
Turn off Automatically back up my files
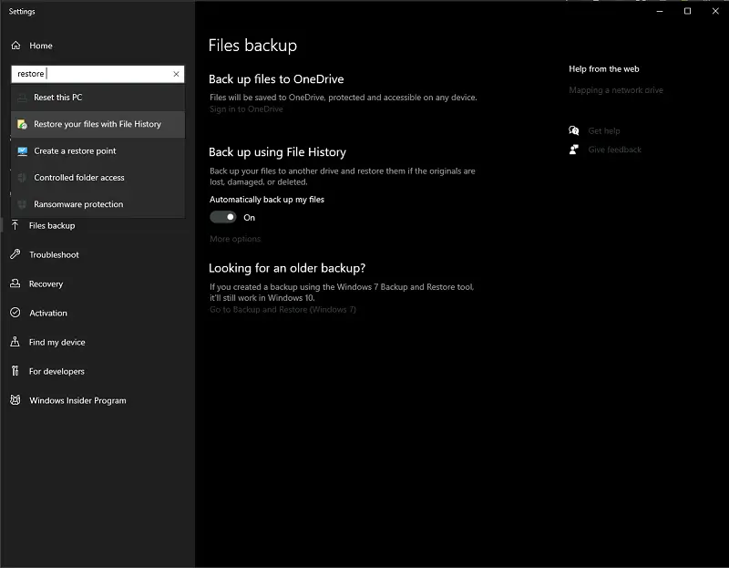[223, 217]
